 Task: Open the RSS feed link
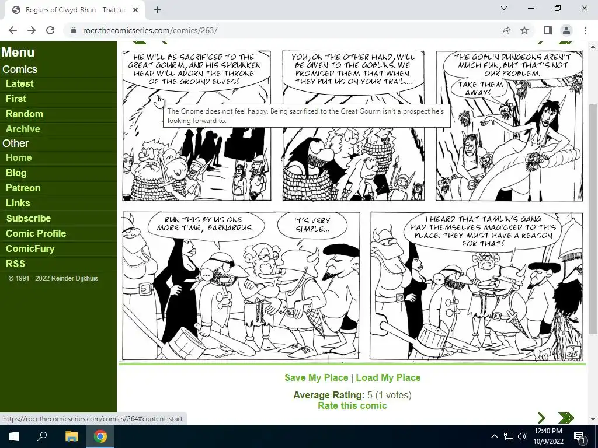(15, 264)
